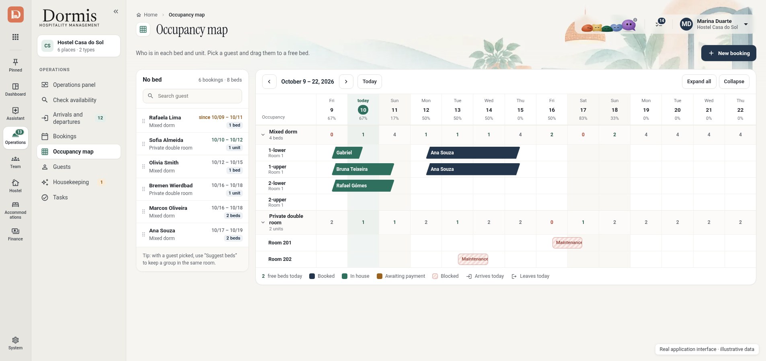Open Accommodations in the rail
766x361 pixels.
point(15,210)
